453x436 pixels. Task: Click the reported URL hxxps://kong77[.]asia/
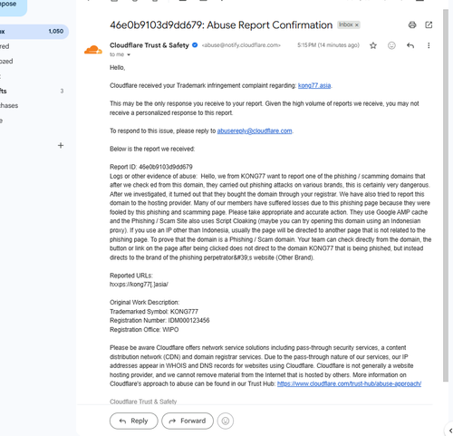coord(139,285)
